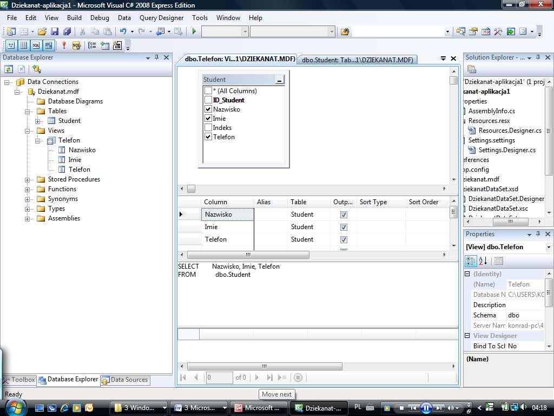Click Move last record button
The image size is (554, 416).
tap(269, 378)
